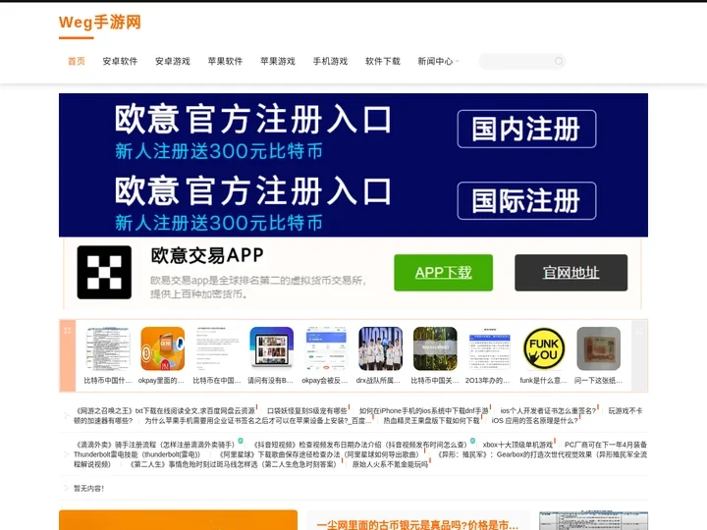Image resolution: width=707 pixels, height=530 pixels.
Task: Open the 首页 menu item
Action: pyautogui.click(x=77, y=61)
